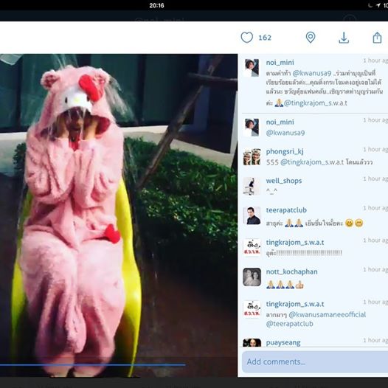
Task: Open the phongsri_kj username
Action: (285, 151)
